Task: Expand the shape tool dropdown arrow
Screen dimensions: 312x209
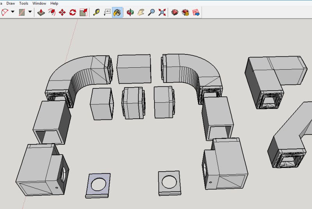Action: pos(30,12)
